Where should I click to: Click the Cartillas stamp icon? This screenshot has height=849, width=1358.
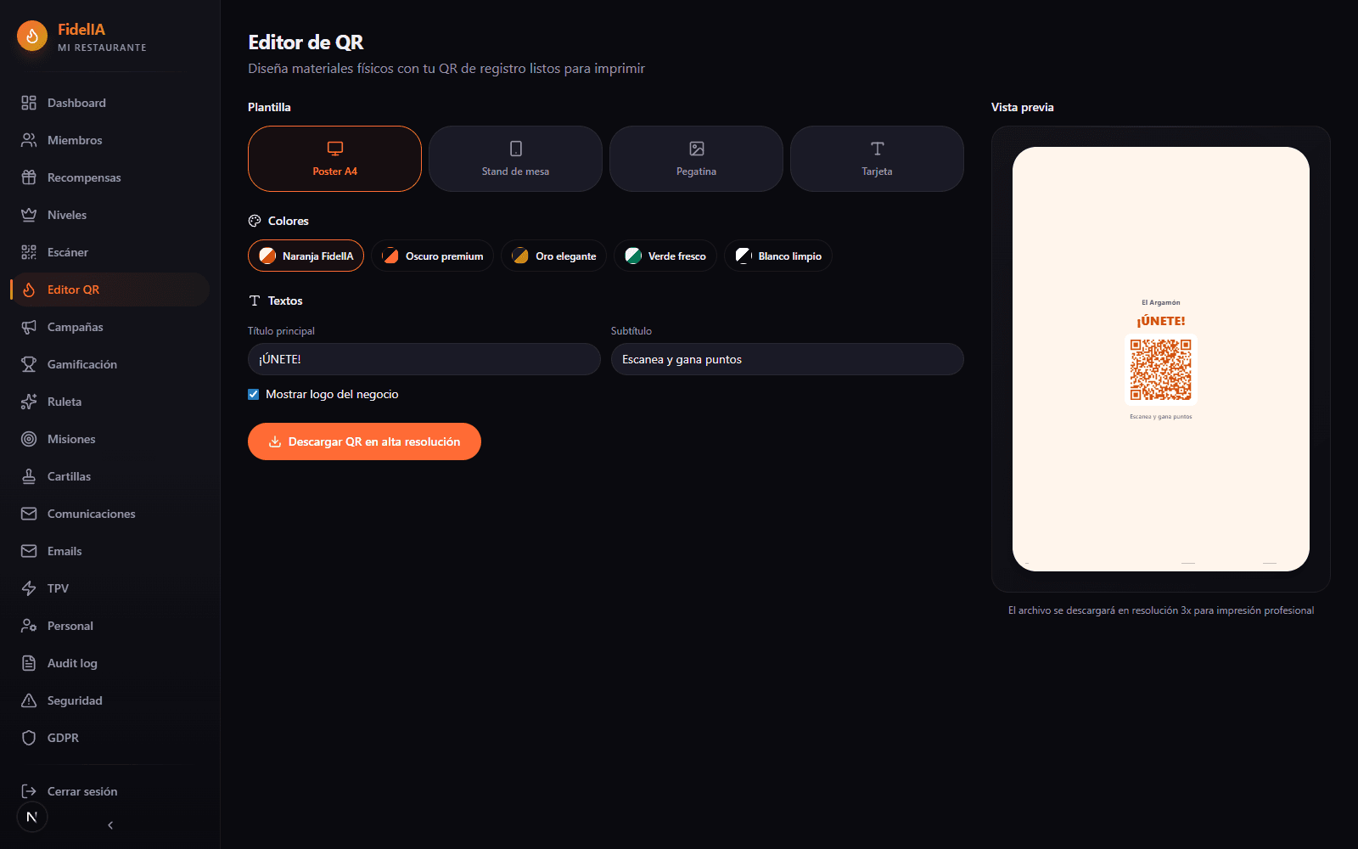tap(29, 476)
